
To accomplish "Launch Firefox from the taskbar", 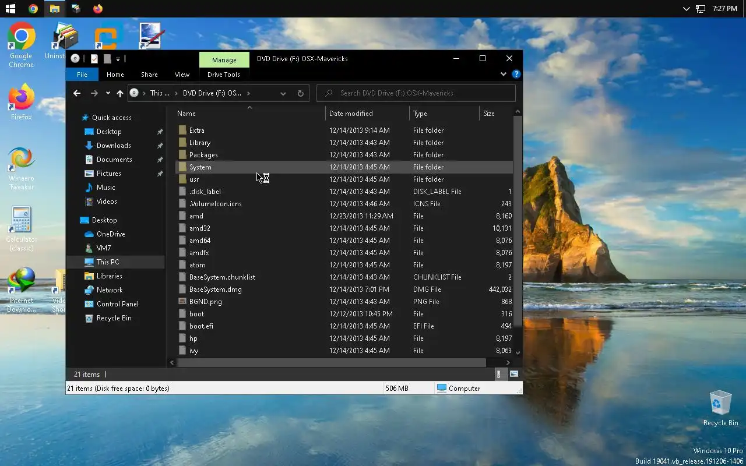I will pyautogui.click(x=97, y=9).
